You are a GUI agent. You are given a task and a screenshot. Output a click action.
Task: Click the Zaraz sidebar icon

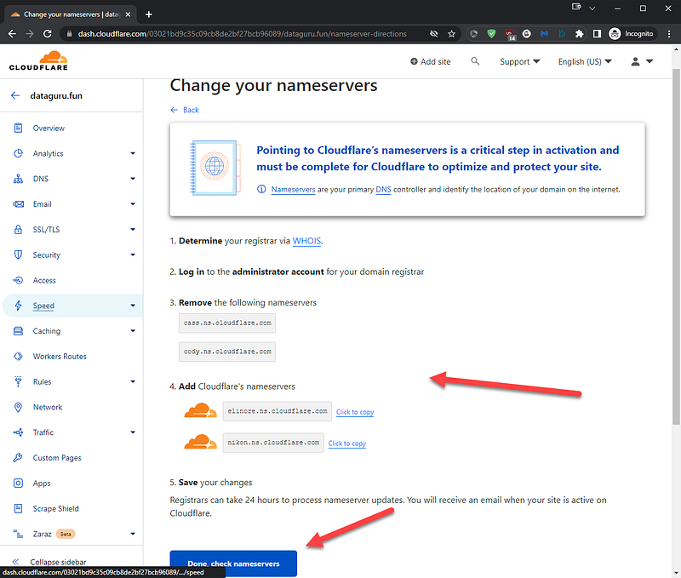18,534
